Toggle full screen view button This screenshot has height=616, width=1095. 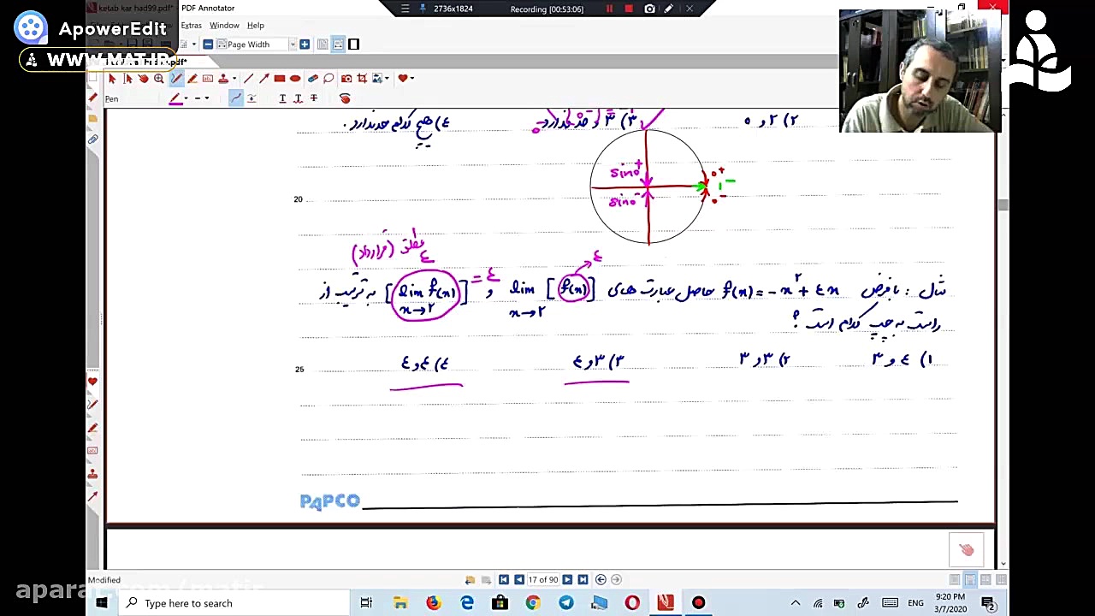354,44
